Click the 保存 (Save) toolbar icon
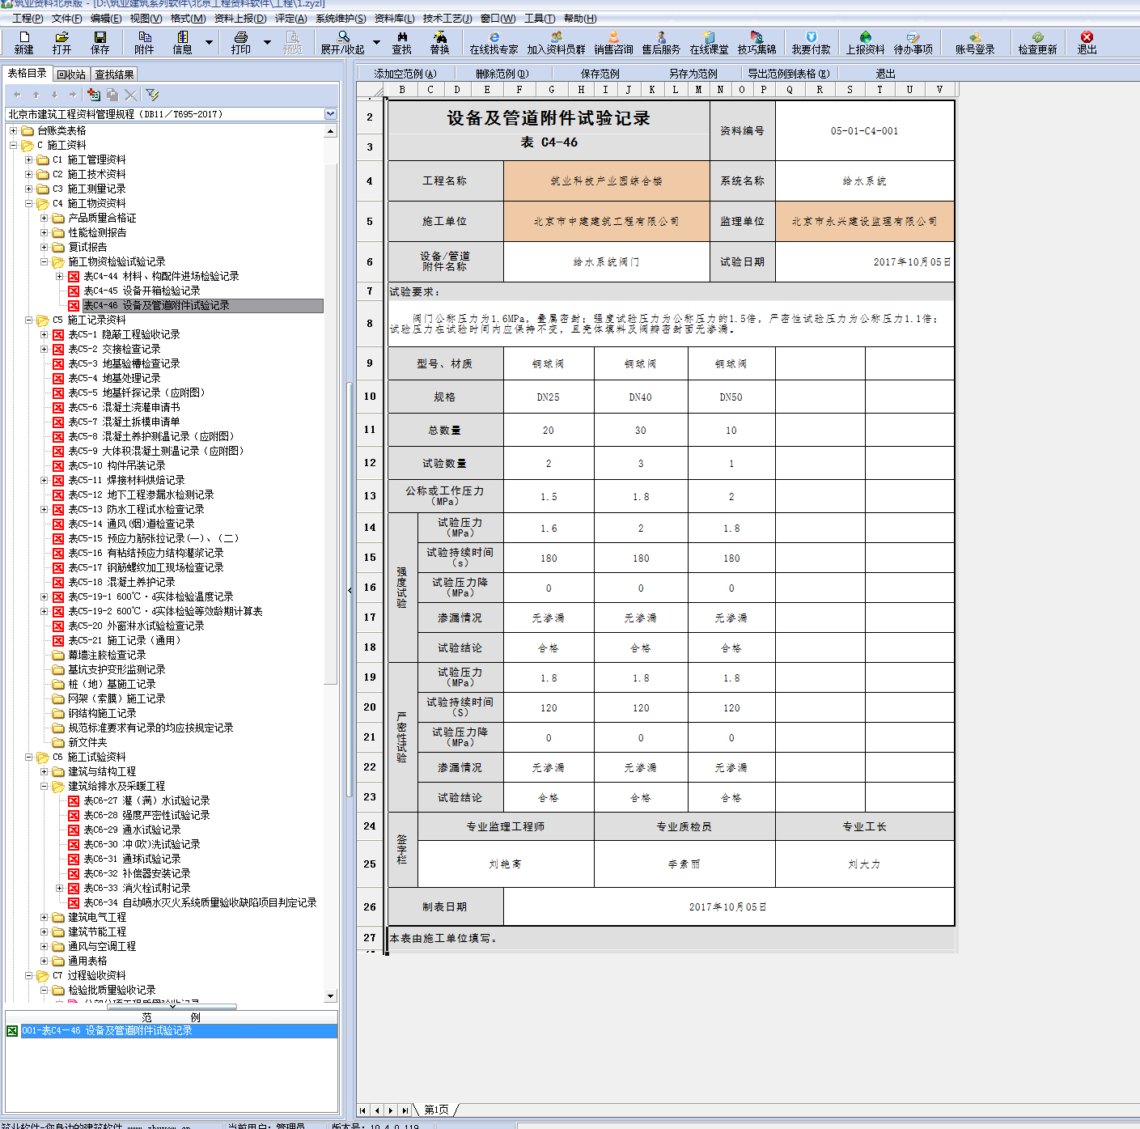The width and height of the screenshot is (1140, 1129). [x=100, y=42]
